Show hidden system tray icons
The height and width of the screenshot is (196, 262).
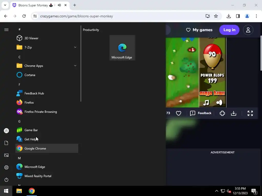216,191
